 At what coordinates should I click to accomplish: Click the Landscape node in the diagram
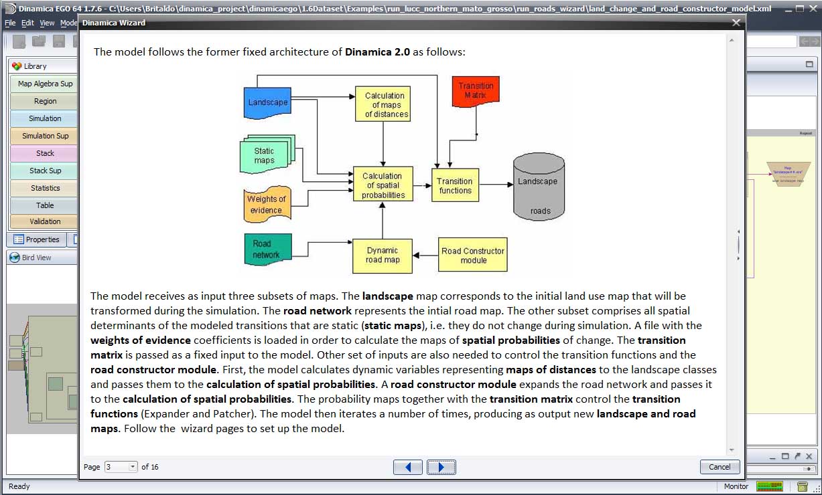click(268, 102)
